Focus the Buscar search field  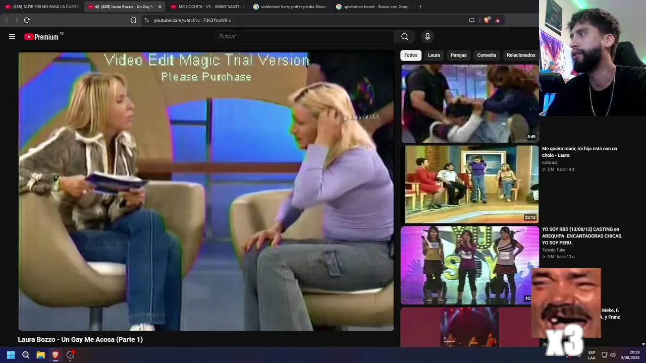(304, 37)
